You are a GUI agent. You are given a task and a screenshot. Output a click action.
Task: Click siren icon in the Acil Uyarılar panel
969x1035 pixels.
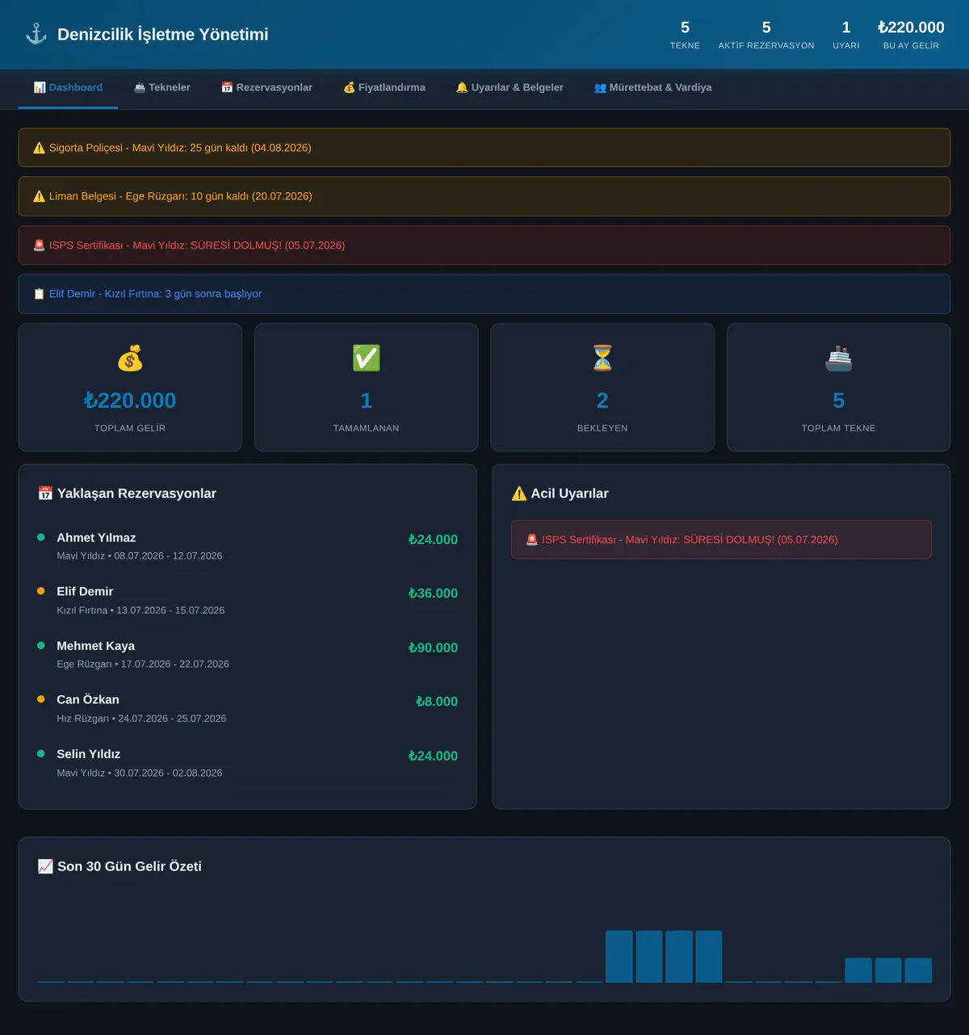click(532, 539)
